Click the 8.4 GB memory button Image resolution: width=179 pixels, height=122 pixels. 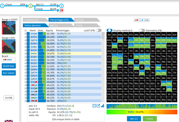pos(9,98)
